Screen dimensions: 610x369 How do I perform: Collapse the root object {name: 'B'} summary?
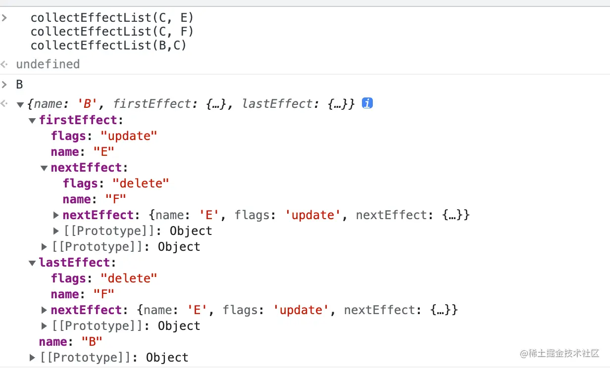point(20,104)
